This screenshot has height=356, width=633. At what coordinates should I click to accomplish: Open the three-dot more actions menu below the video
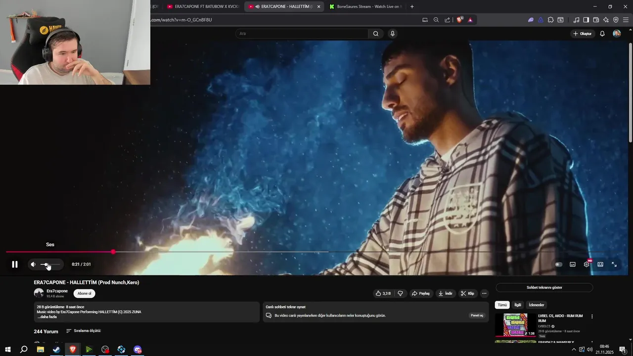pyautogui.click(x=484, y=293)
